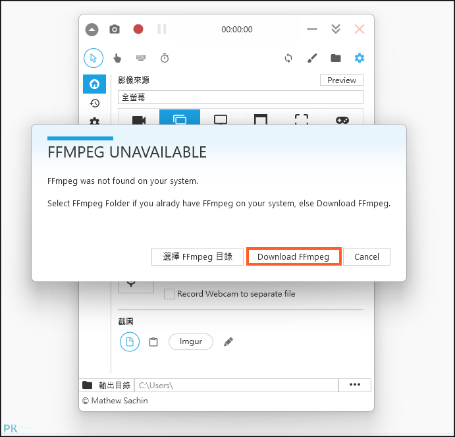This screenshot has height=437, width=455.
Task: Click the Download FFmpeg button
Action: 294,257
